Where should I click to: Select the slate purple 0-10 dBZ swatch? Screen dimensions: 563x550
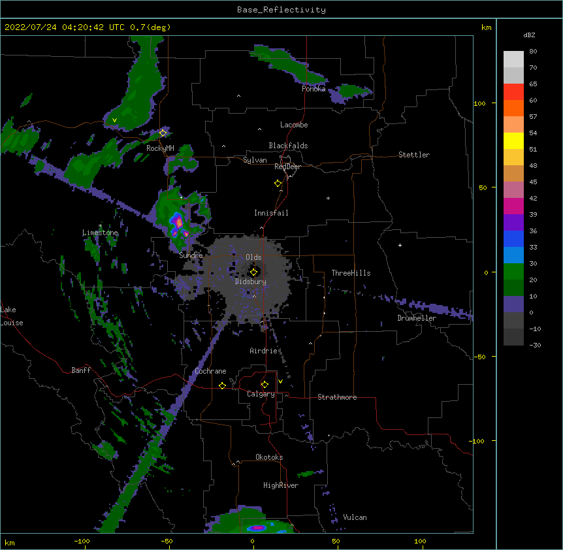point(513,304)
